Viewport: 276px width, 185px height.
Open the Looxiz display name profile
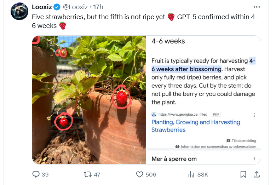pos(42,7)
